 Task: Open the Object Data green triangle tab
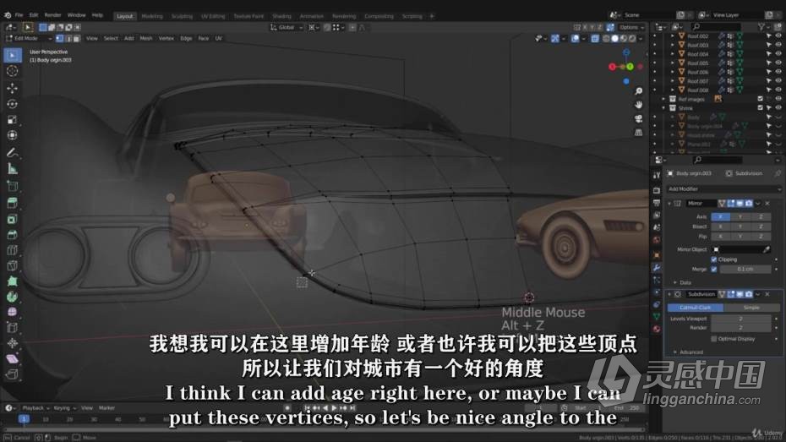click(x=657, y=317)
